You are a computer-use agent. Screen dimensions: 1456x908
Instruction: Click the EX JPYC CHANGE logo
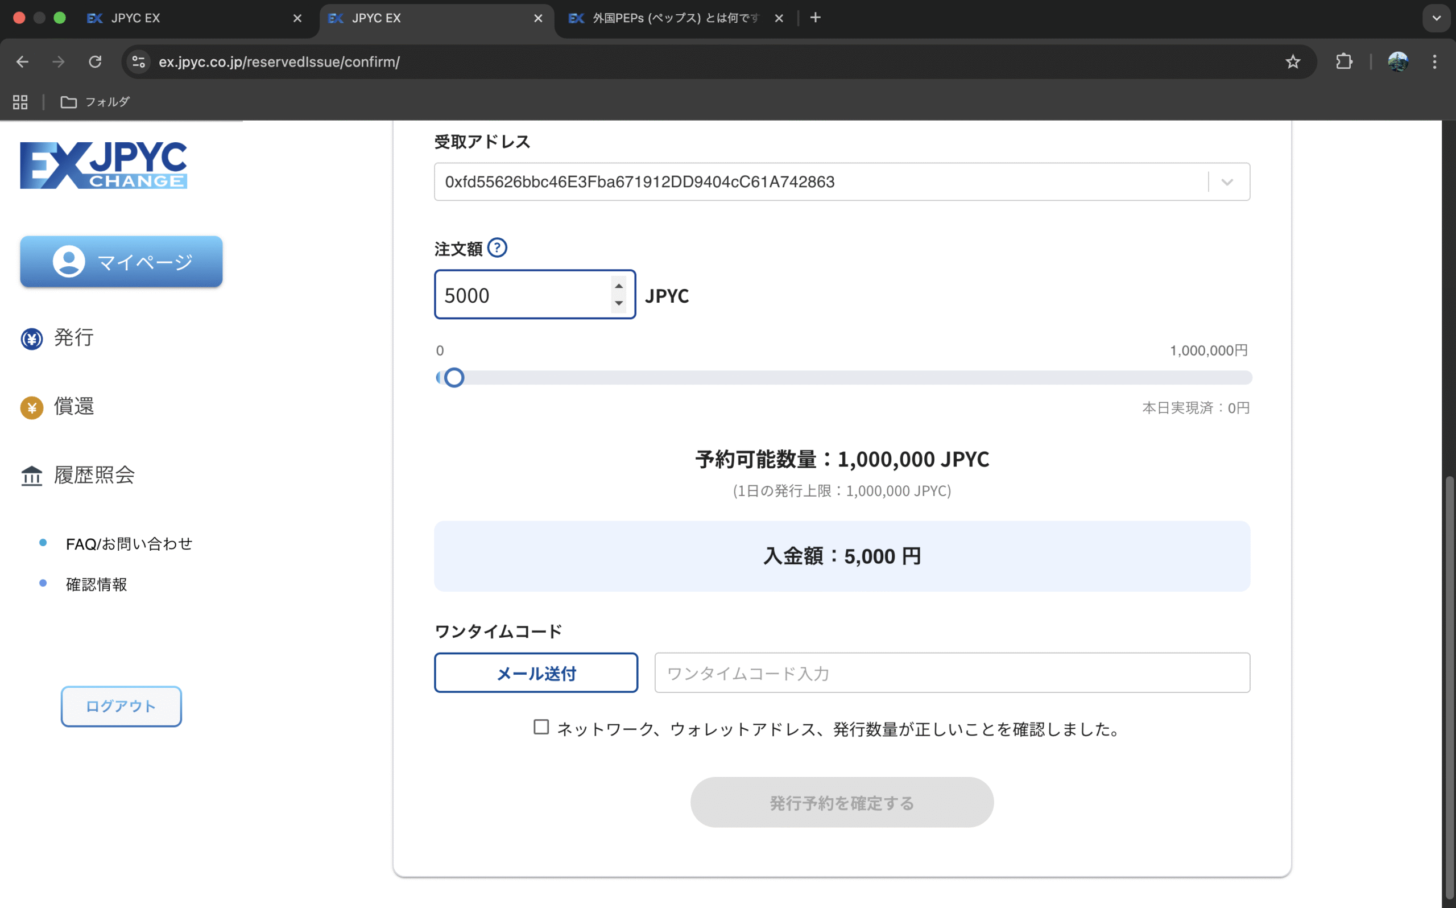[x=104, y=166]
